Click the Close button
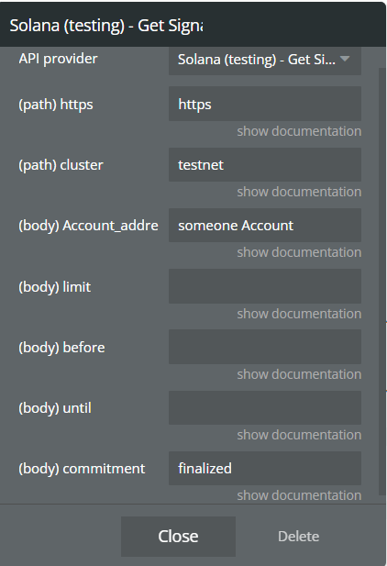The width and height of the screenshot is (387, 566). [178, 537]
